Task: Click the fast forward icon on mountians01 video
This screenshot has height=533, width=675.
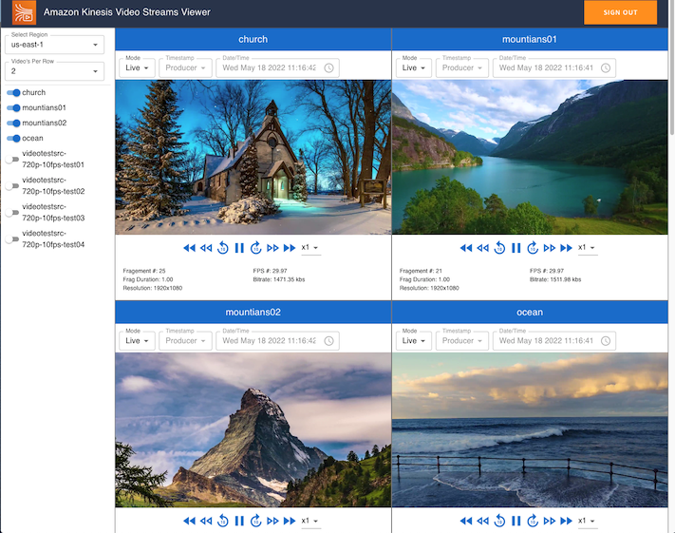Action: click(566, 248)
